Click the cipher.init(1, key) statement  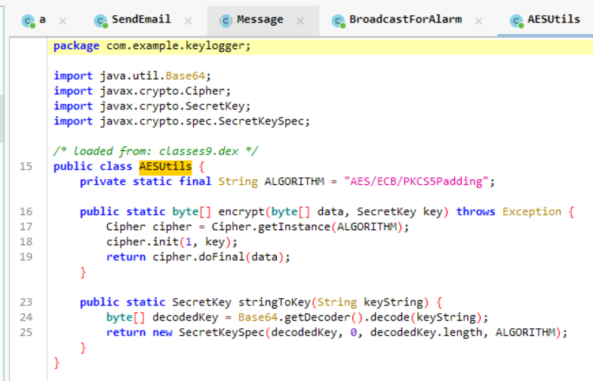tap(172, 242)
